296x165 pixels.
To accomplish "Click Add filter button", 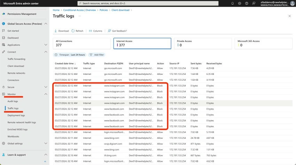I will (x=97, y=55).
